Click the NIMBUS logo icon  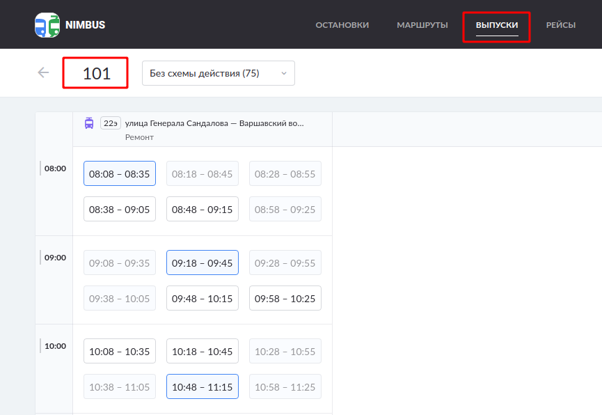47,25
